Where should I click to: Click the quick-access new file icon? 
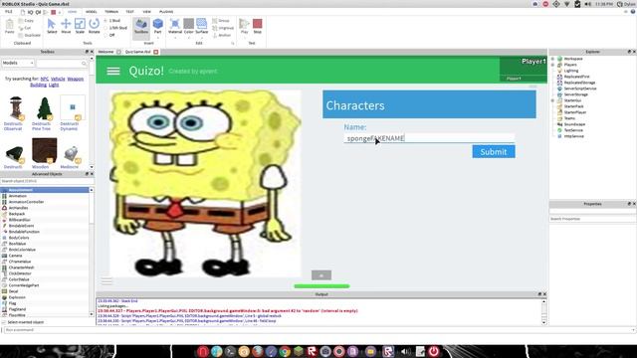[23, 12]
